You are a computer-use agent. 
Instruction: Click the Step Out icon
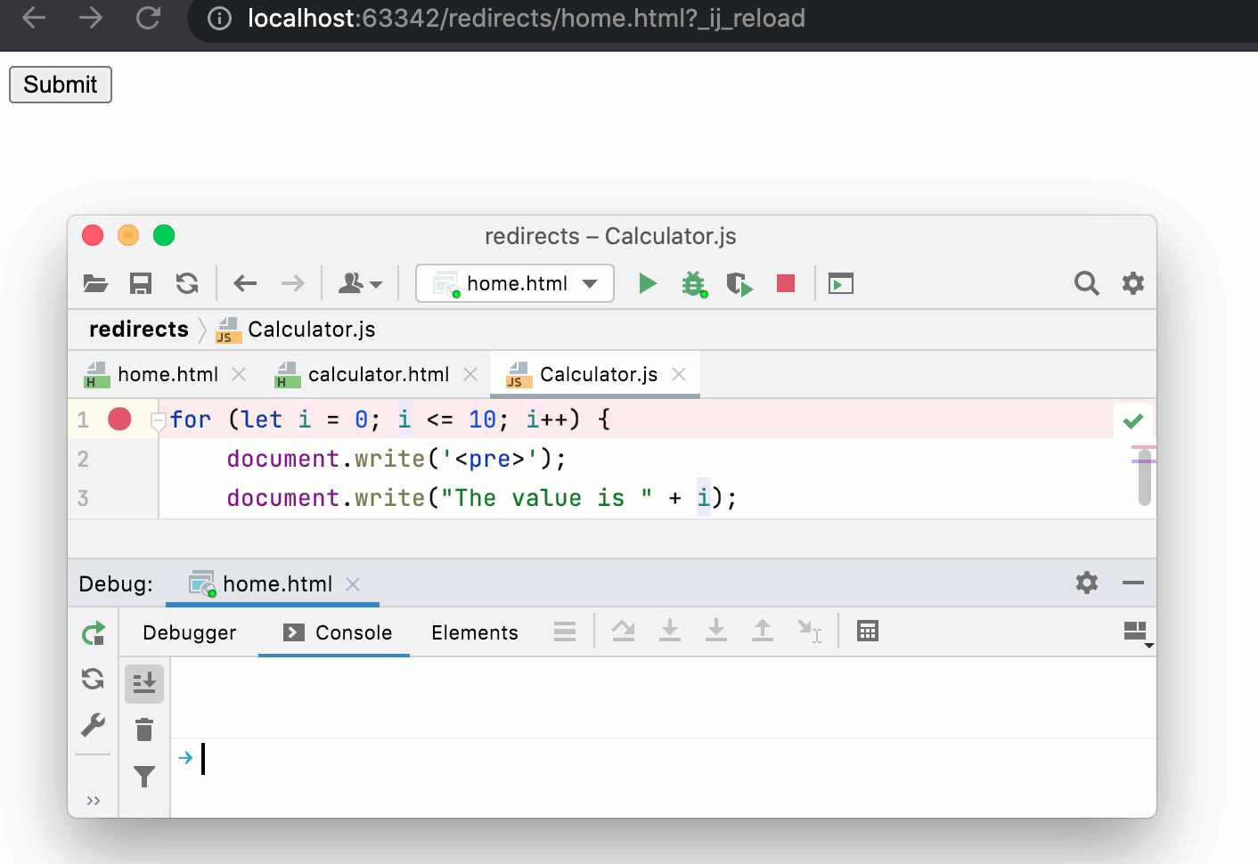(763, 632)
